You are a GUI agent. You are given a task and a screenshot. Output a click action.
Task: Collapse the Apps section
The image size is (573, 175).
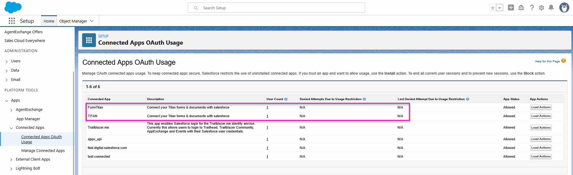(x=7, y=101)
